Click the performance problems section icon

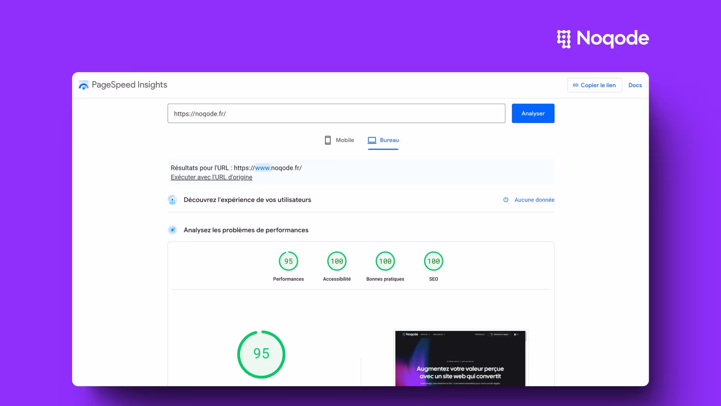pyautogui.click(x=172, y=230)
